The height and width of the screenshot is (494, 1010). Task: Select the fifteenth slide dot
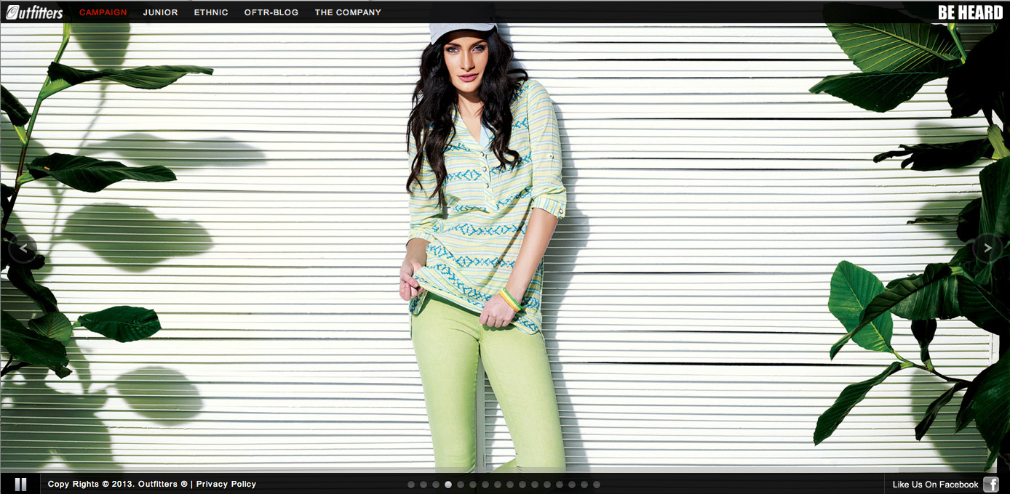point(584,485)
